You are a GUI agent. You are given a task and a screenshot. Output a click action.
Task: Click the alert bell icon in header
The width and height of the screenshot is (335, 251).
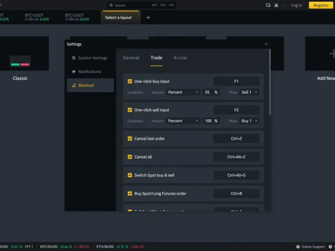coord(276,5)
